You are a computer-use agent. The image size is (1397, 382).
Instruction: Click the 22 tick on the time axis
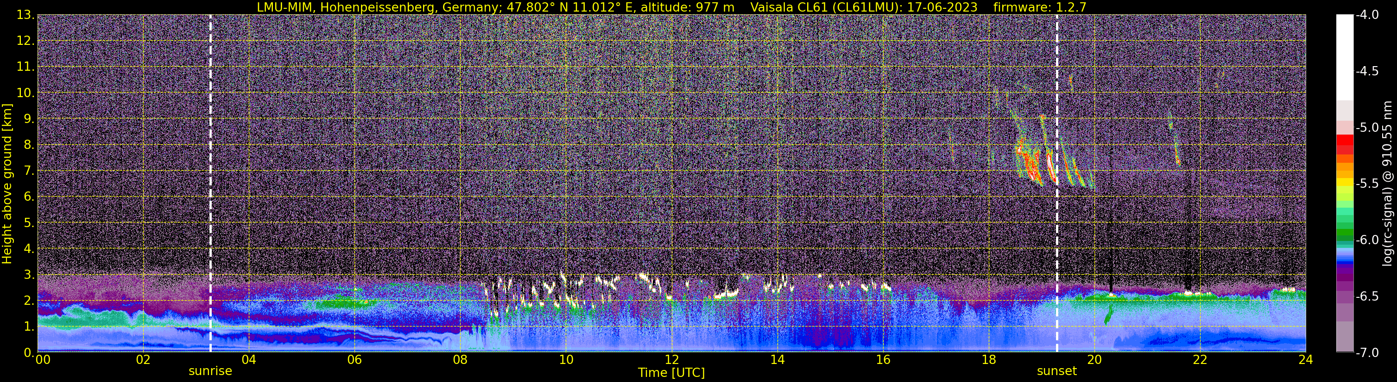(x=1200, y=360)
